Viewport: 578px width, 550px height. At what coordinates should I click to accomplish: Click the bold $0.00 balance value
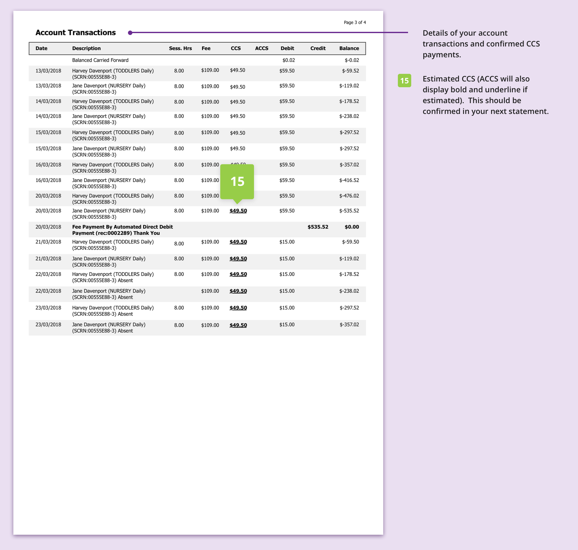coord(352,227)
